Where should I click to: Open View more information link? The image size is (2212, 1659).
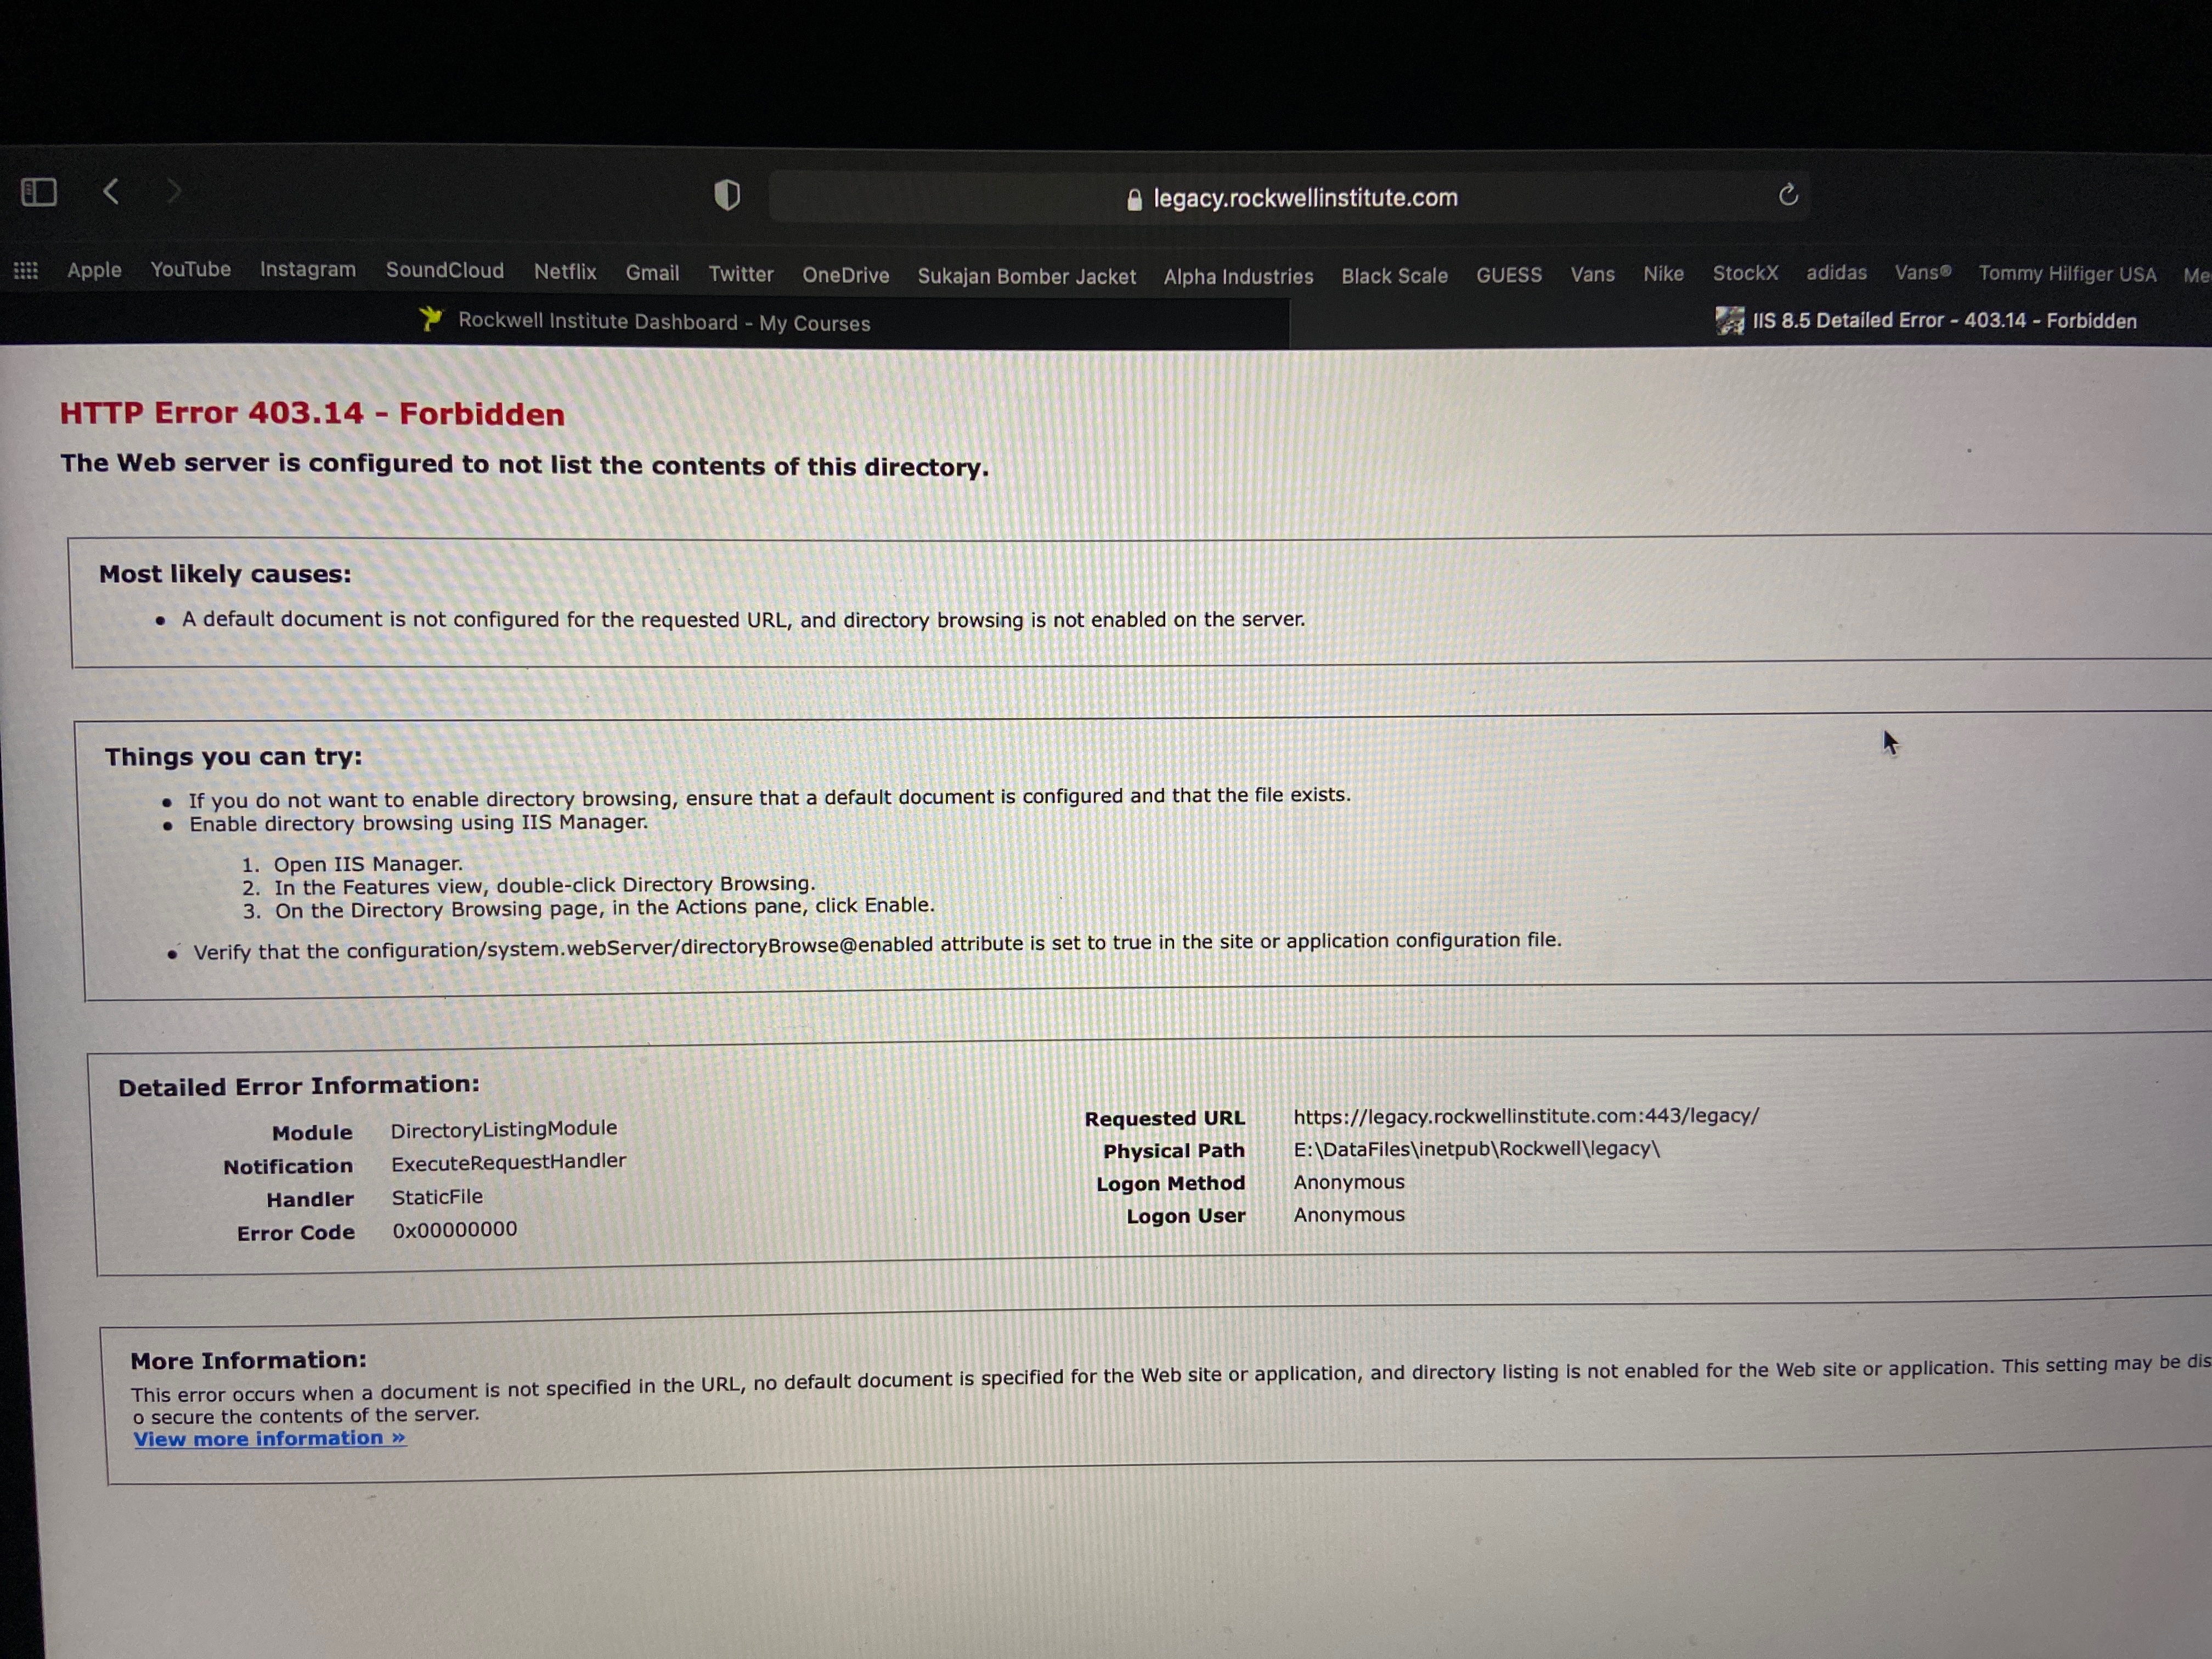[269, 1438]
